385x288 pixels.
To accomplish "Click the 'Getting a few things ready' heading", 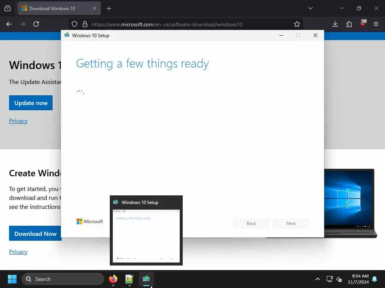I will point(142,64).
